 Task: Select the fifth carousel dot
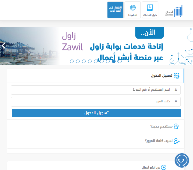96,61
